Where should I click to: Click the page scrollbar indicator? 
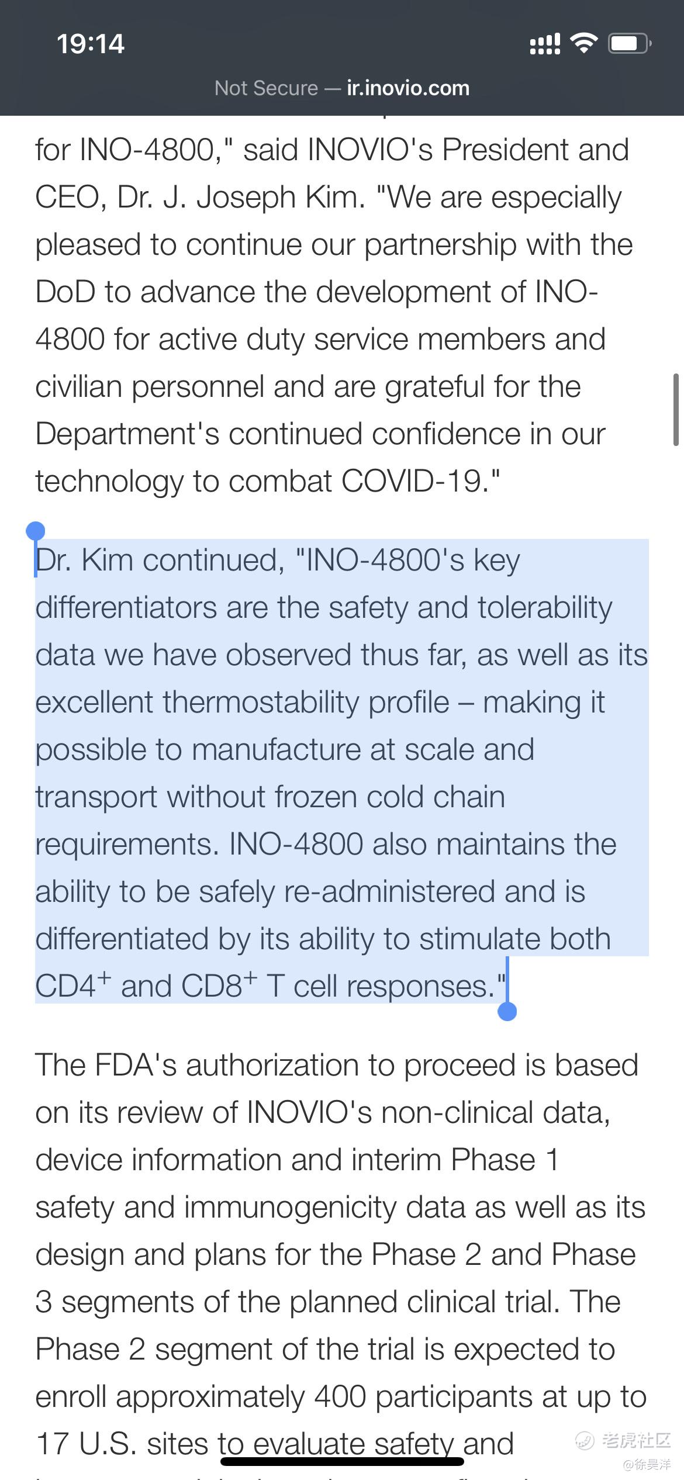pyautogui.click(x=676, y=410)
